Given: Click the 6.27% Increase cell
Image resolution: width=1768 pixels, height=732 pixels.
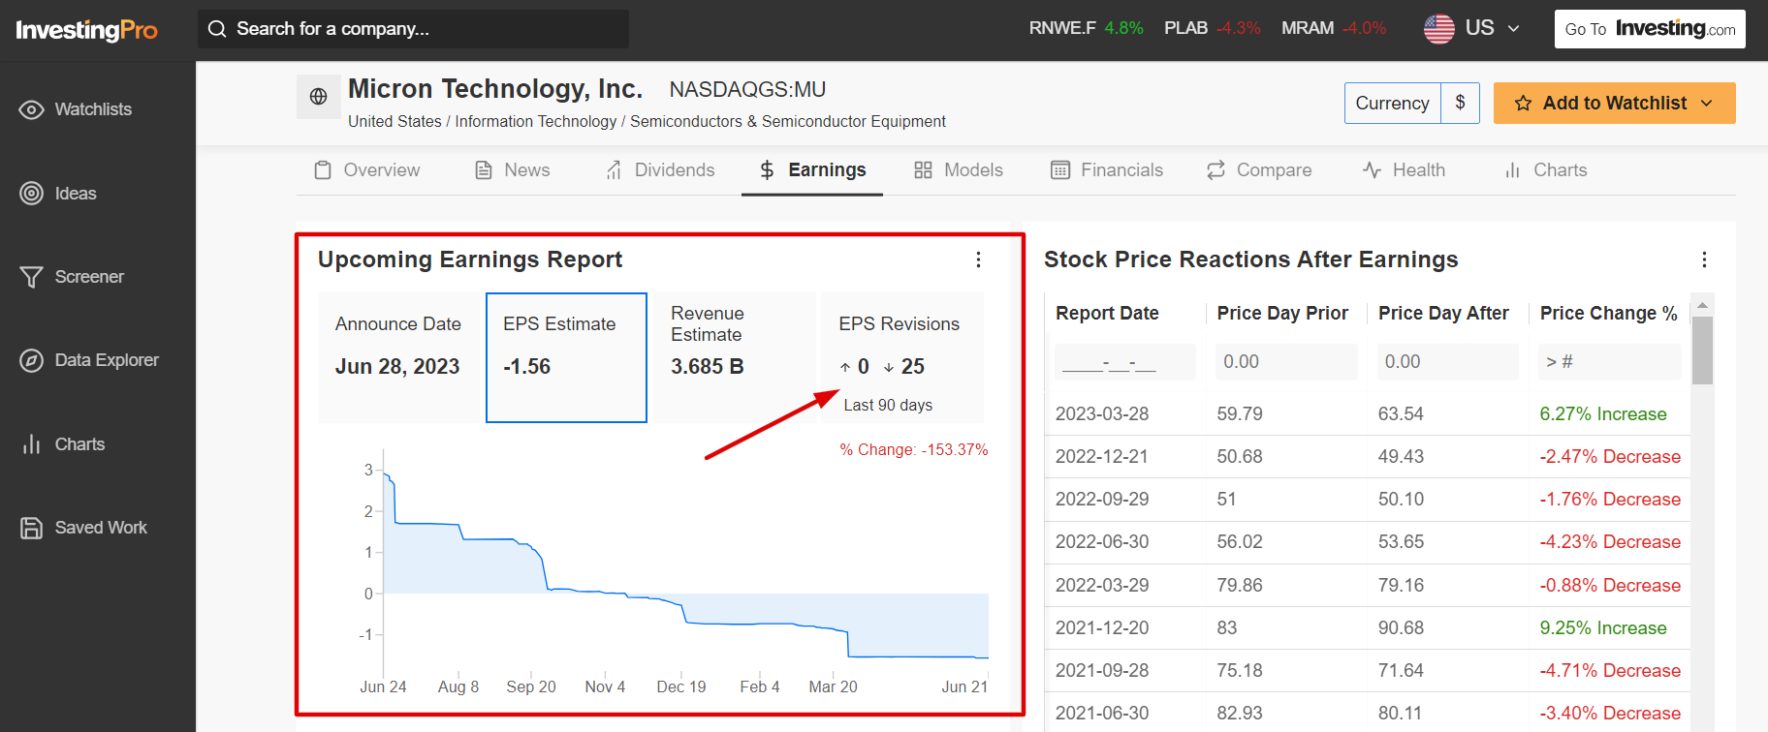Looking at the screenshot, I should tap(1603, 414).
